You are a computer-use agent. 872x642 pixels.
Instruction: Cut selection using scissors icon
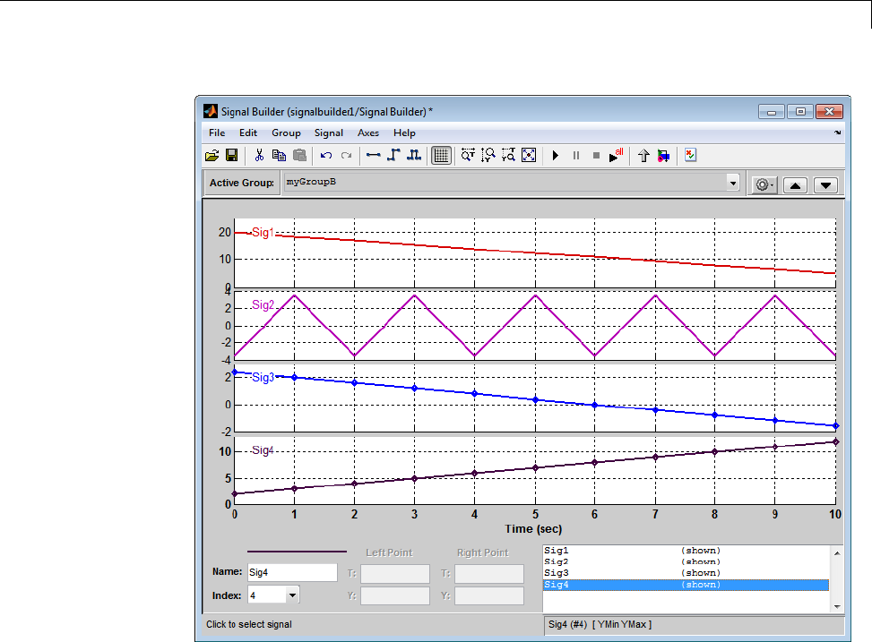(259, 156)
